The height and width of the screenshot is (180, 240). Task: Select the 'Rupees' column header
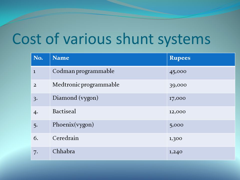point(201,59)
